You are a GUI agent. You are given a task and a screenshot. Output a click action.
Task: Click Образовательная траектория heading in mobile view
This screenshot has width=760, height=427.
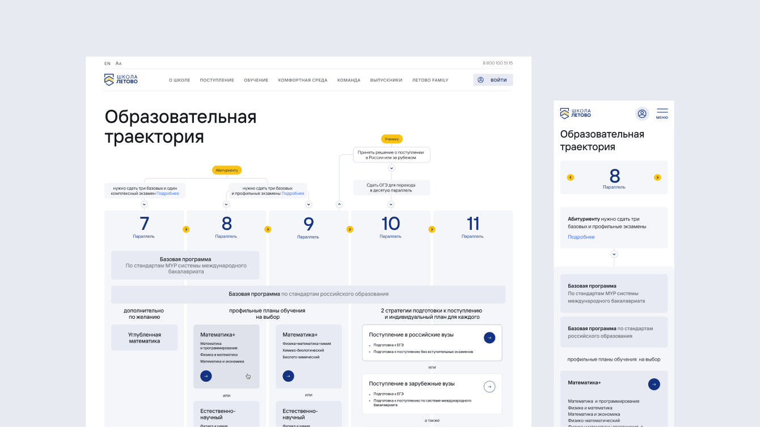point(602,140)
